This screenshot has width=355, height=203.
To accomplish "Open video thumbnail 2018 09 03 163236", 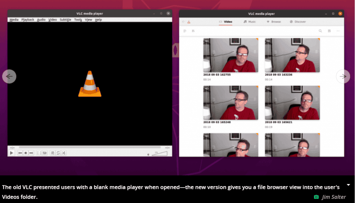I will (292, 55).
